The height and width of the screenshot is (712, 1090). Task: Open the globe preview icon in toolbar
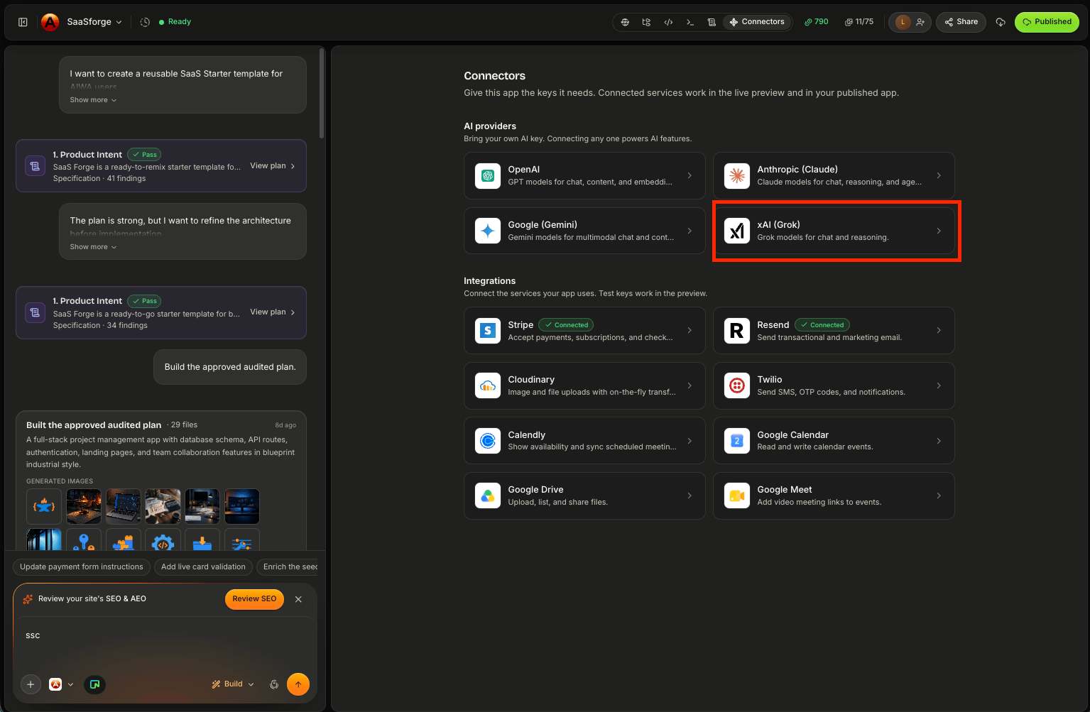pyautogui.click(x=625, y=22)
